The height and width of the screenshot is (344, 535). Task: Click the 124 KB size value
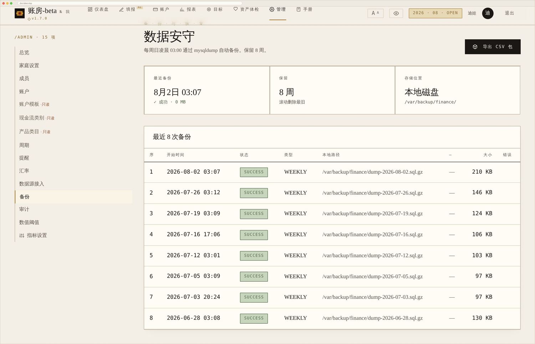coord(482,214)
